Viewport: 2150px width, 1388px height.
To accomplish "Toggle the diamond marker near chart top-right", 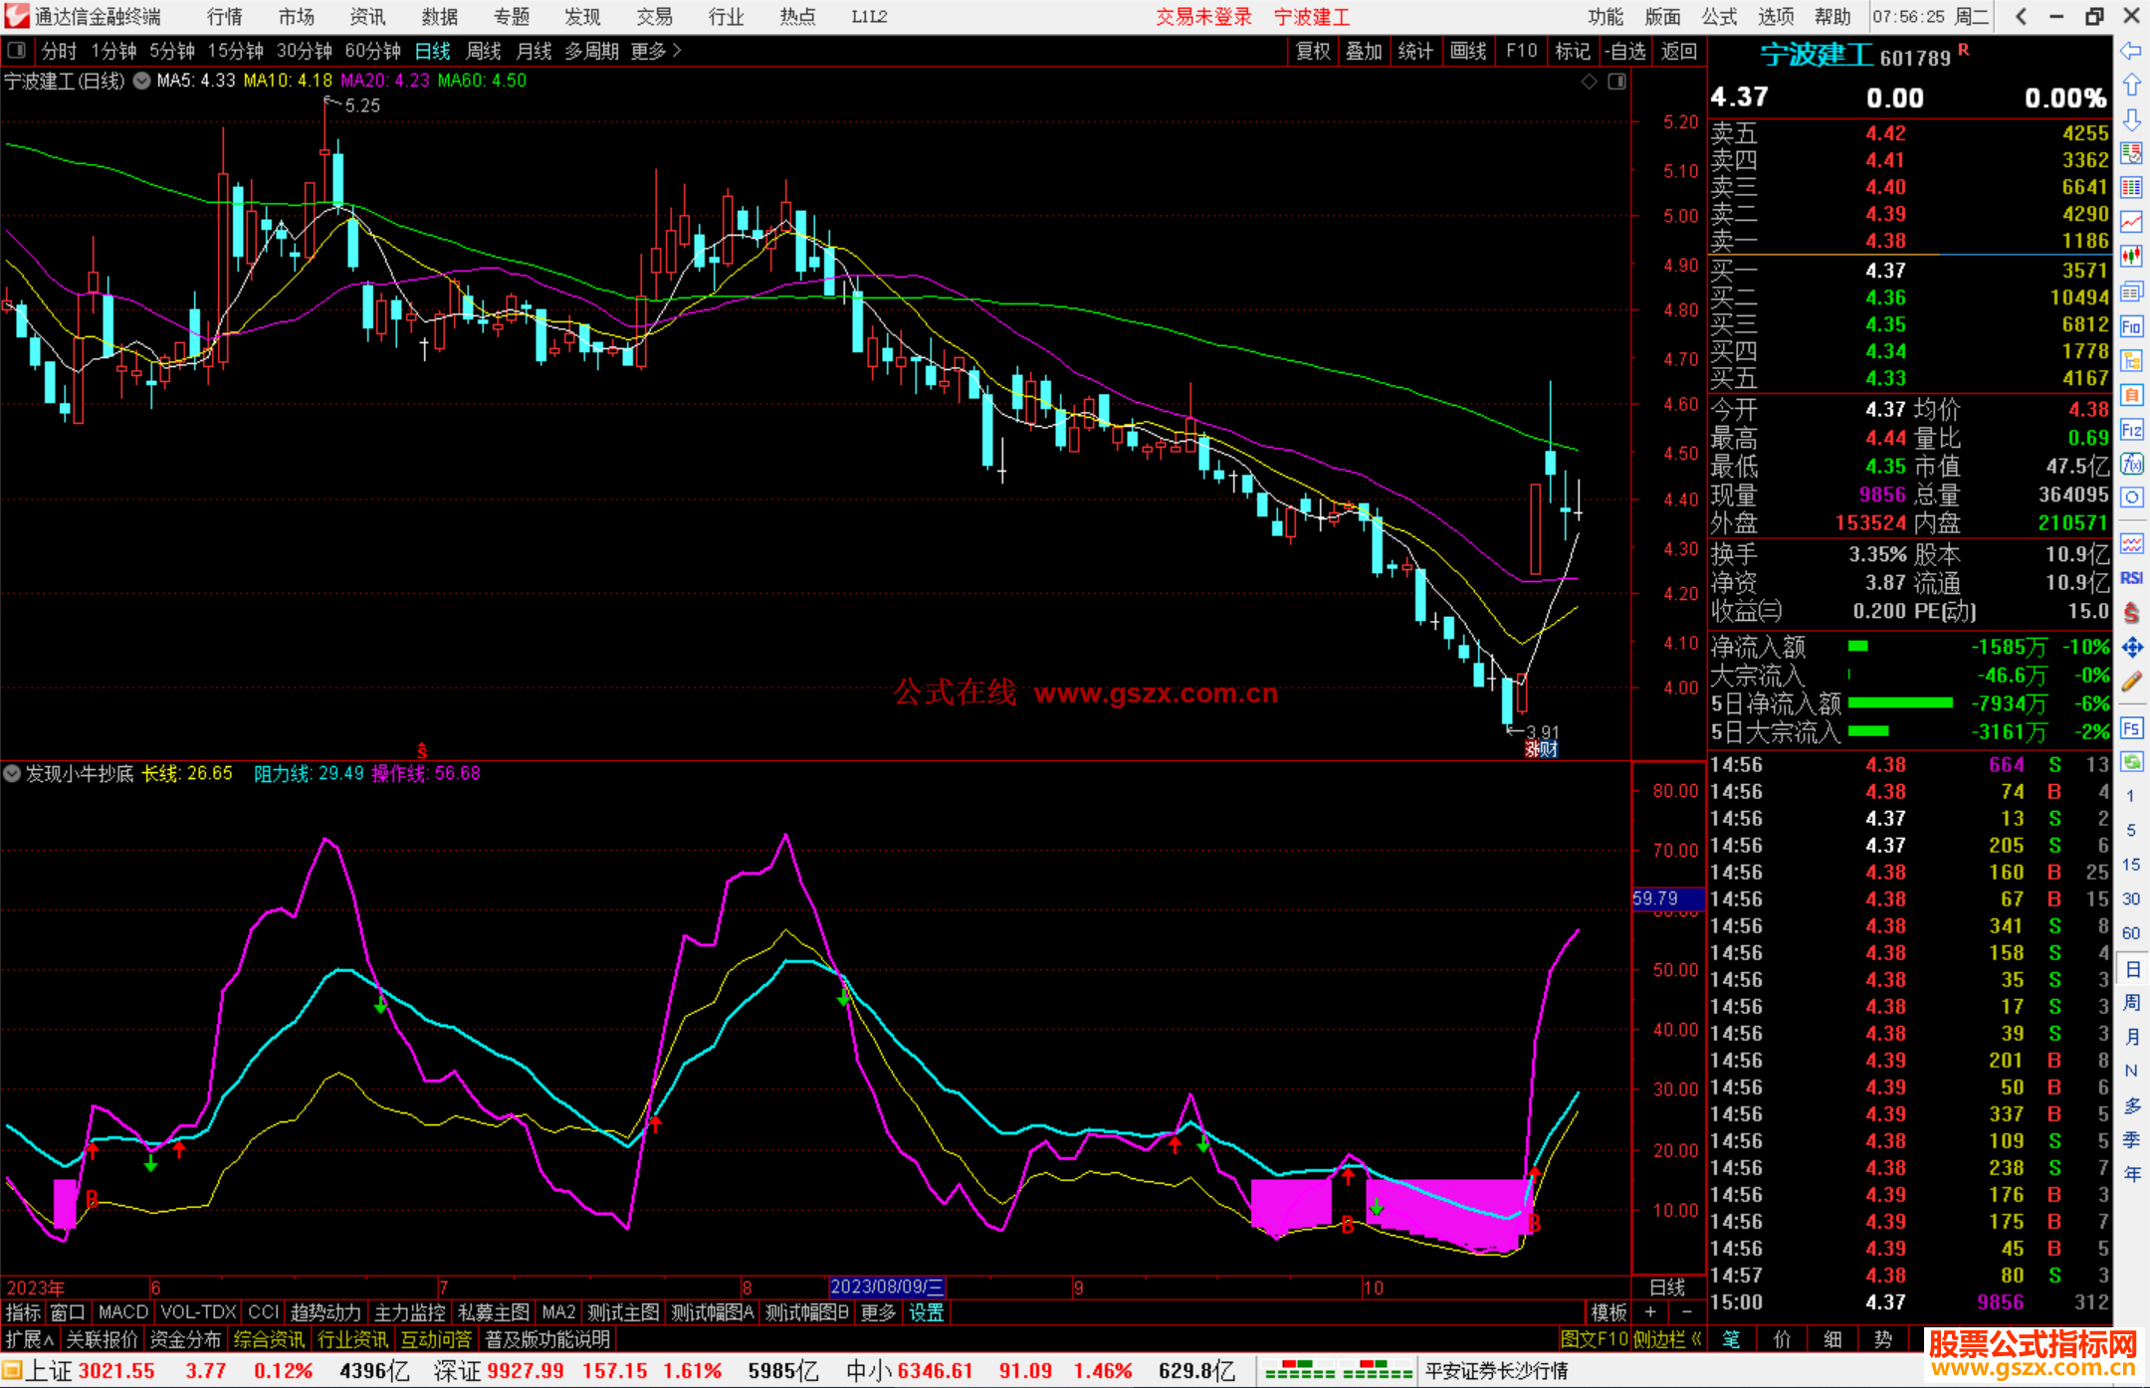I will pos(1590,82).
